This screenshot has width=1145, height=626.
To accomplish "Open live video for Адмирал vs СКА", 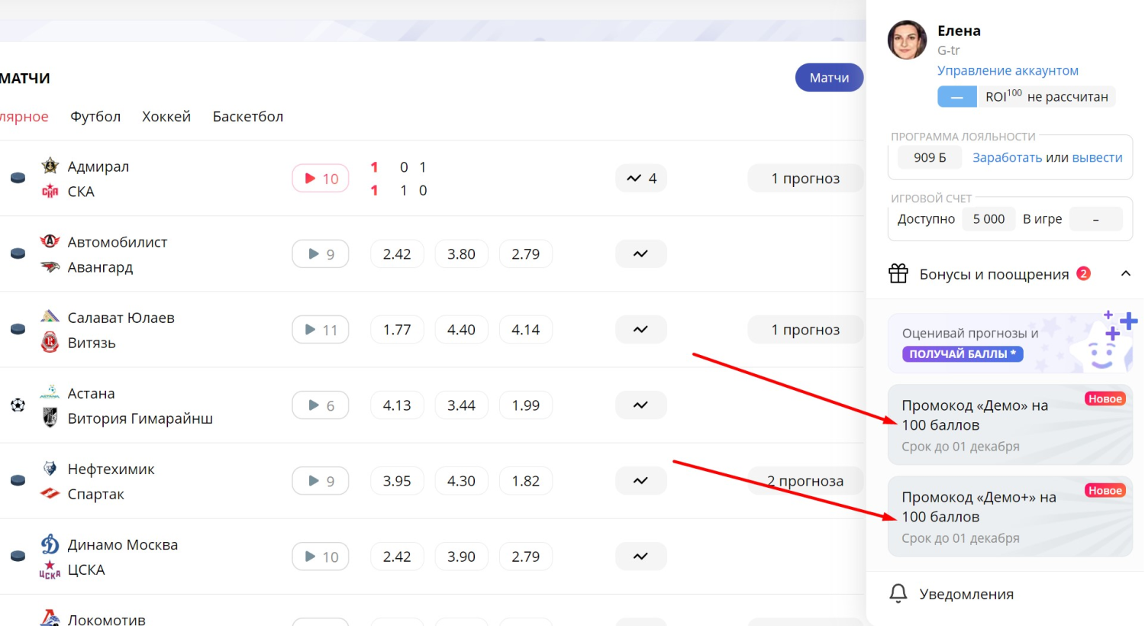I will (x=321, y=179).
